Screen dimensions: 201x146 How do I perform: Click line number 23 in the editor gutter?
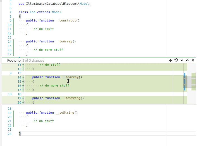tap(9, 130)
